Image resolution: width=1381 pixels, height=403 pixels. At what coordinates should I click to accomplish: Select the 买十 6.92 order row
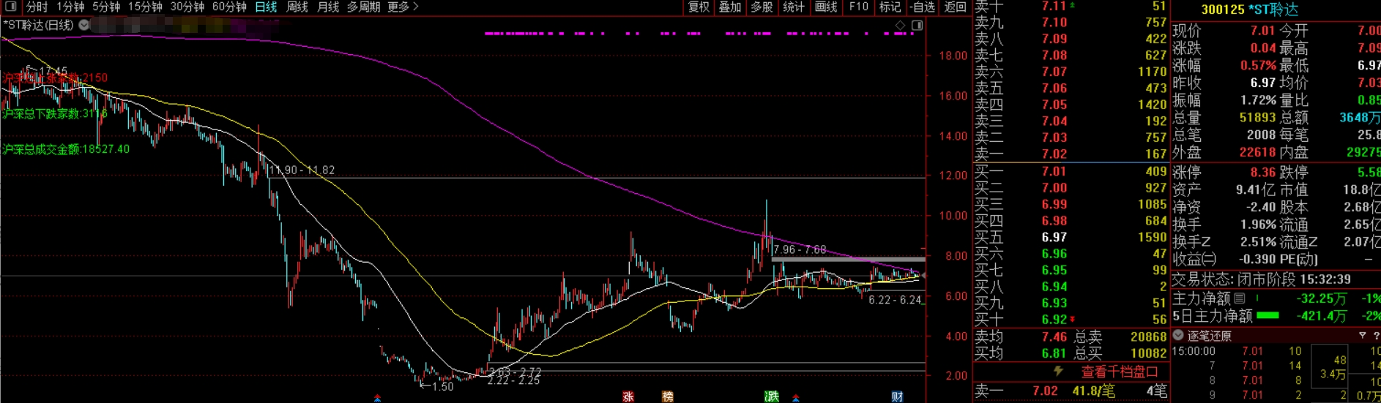point(1071,320)
